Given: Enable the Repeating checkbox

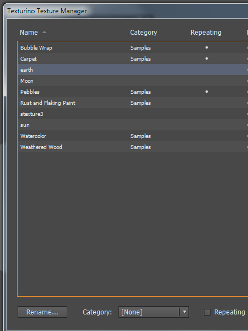Looking at the screenshot, I should 207,312.
